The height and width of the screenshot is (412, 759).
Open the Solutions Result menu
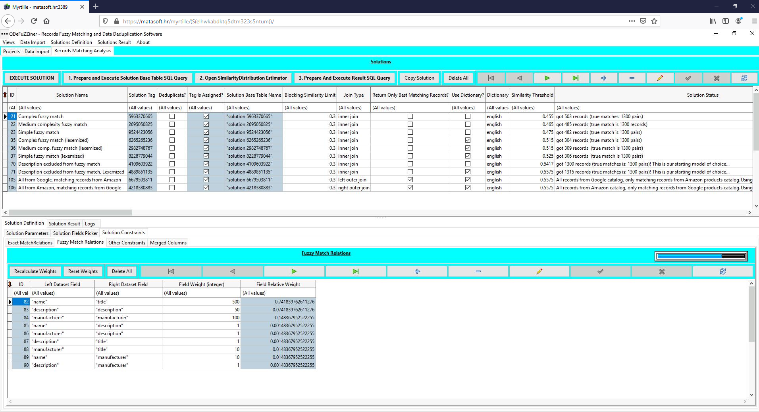click(114, 42)
